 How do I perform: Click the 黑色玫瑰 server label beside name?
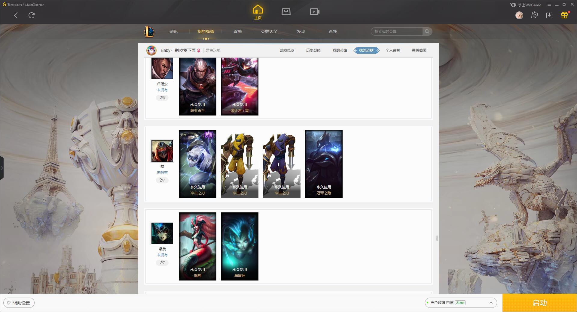pos(213,50)
